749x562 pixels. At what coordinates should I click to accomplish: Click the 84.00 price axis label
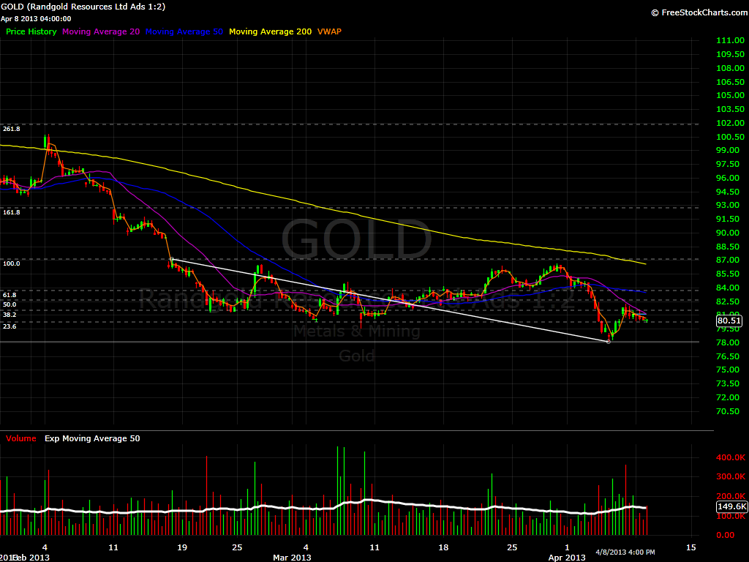coord(728,288)
